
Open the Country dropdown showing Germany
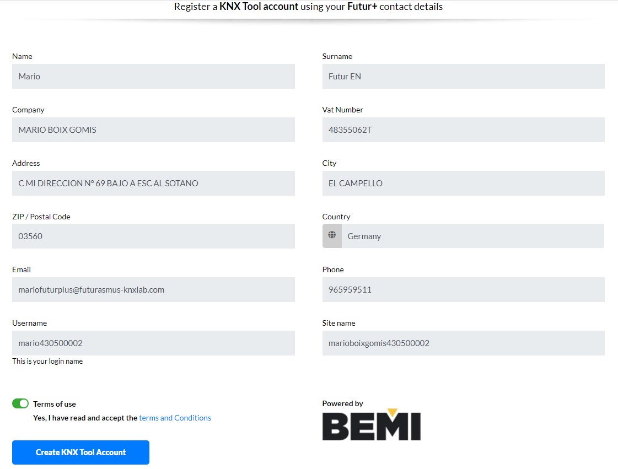[472, 236]
